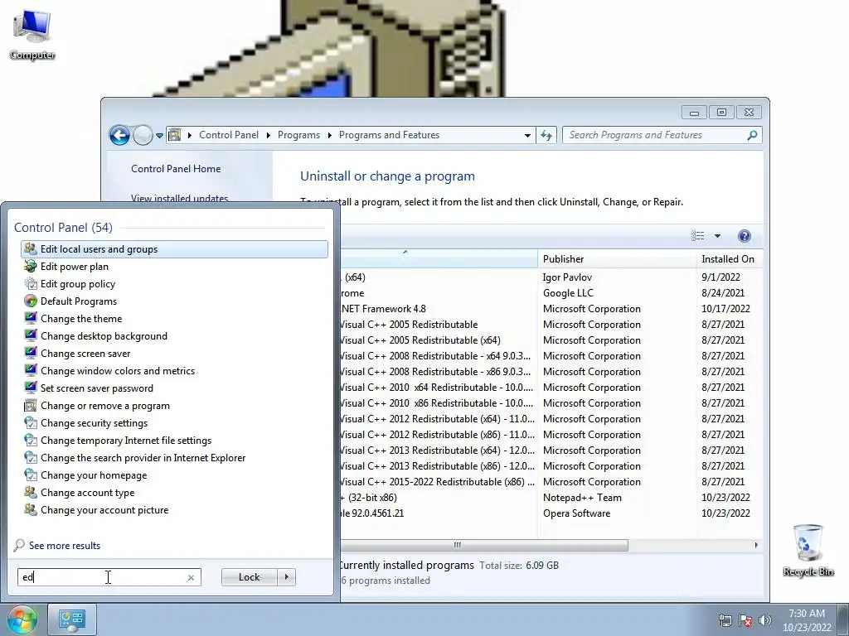
Task: Expand the Programs breadcrumb arrow
Action: click(330, 135)
